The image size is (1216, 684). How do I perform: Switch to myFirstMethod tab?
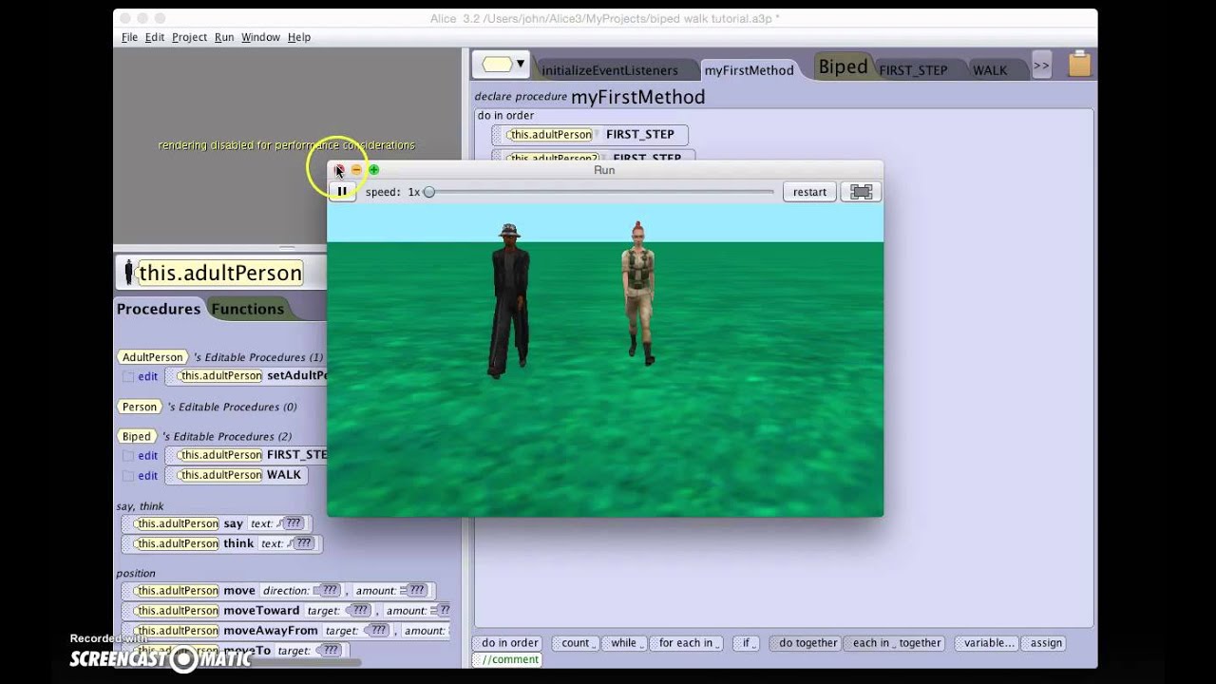(x=749, y=70)
